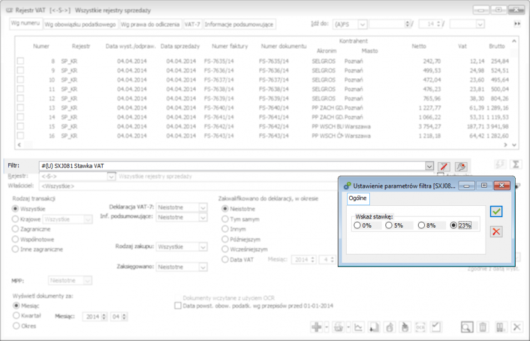Click the fast-forward arrows icon at top right
This screenshot has height=341, width=530.
pos(517,24)
